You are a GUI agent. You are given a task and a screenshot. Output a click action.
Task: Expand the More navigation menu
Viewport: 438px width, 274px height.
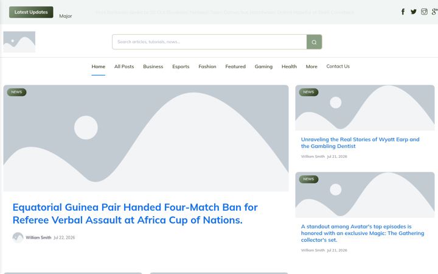pos(311,66)
